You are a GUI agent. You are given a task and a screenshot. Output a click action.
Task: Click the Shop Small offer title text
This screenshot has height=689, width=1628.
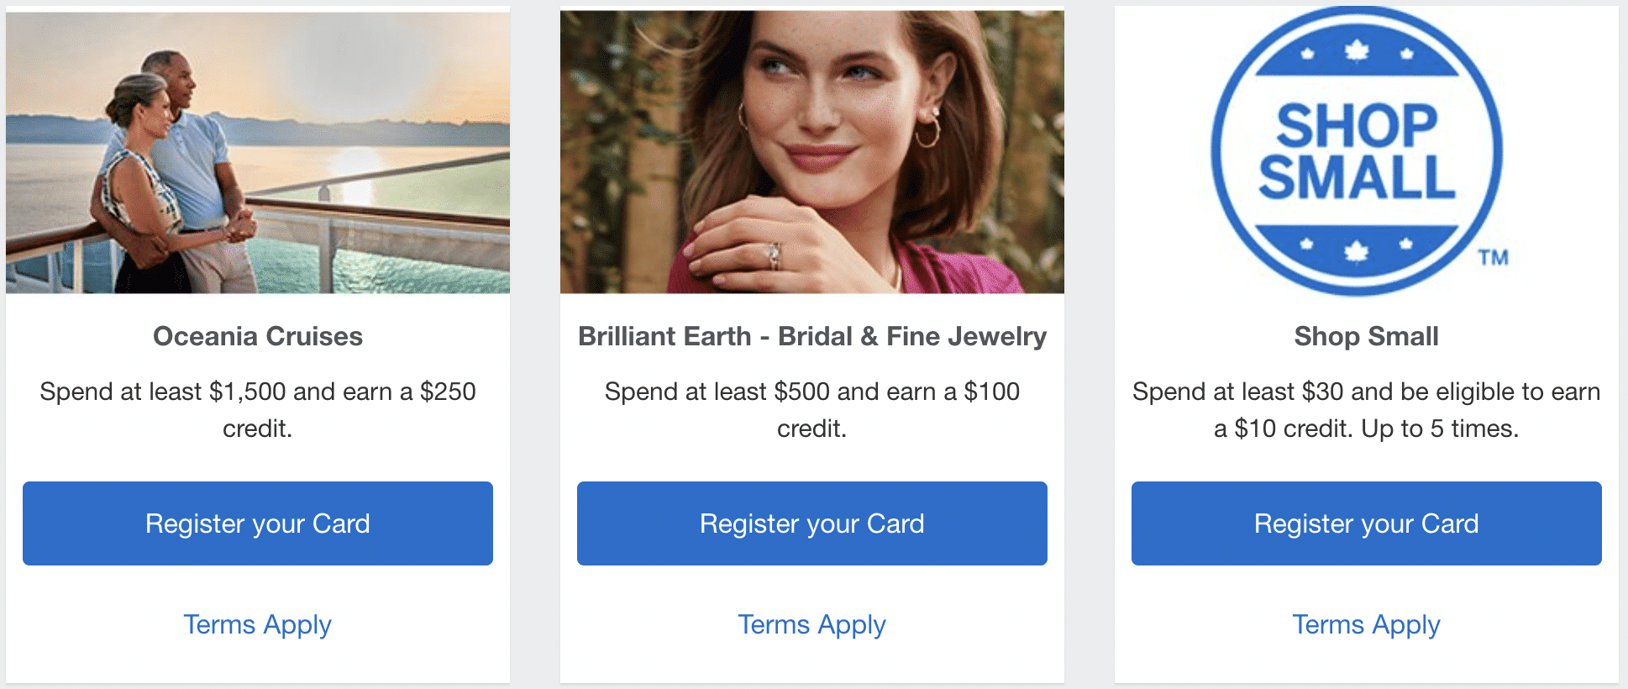click(1367, 336)
